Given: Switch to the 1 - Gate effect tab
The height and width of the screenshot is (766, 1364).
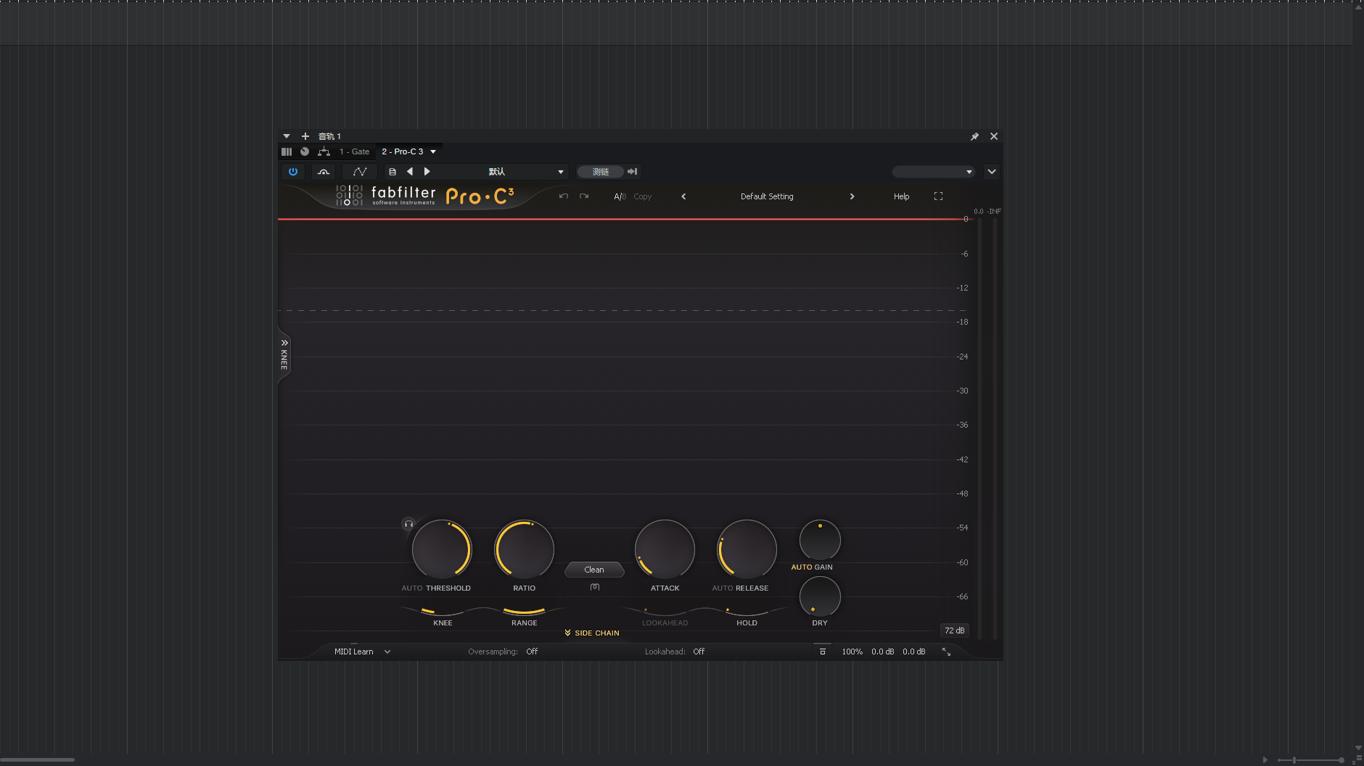Looking at the screenshot, I should click(355, 151).
